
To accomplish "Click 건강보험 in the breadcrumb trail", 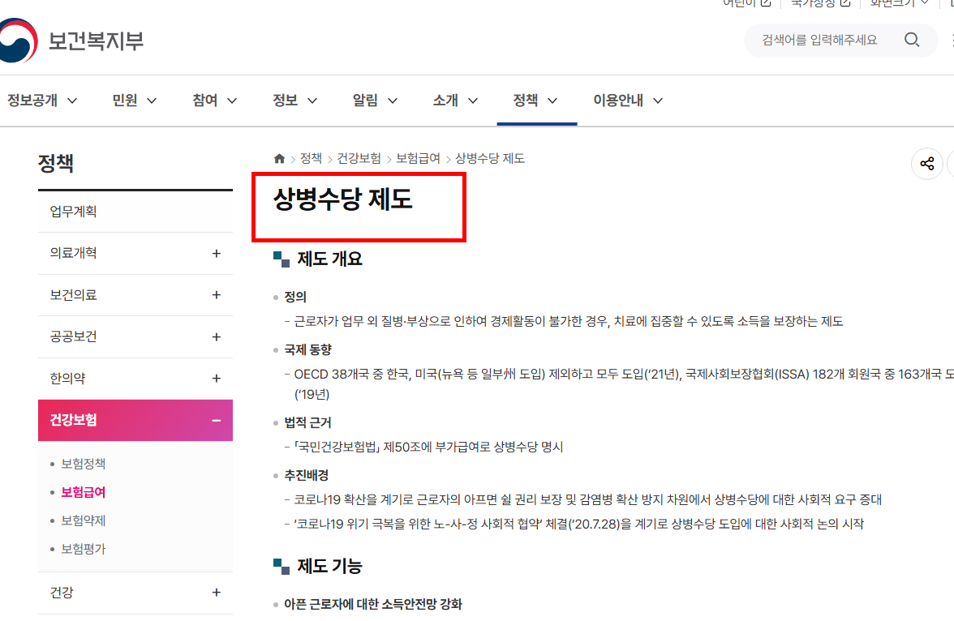I will coord(359,158).
